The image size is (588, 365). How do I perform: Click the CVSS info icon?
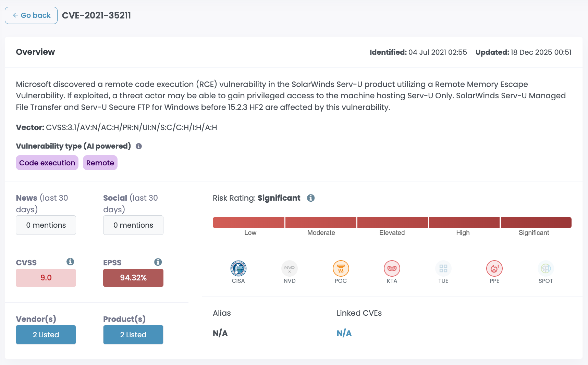pos(70,262)
